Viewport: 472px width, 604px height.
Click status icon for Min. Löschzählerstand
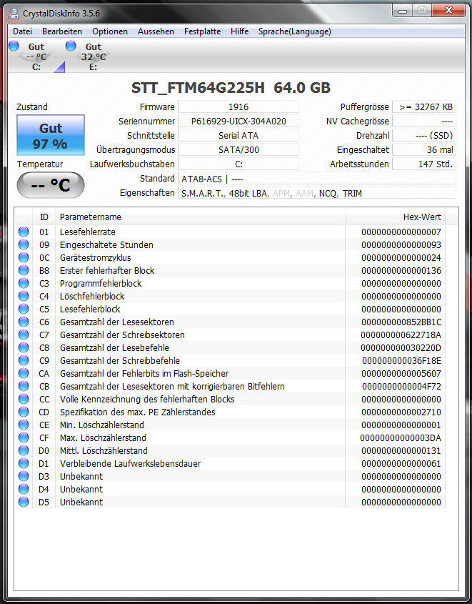[x=24, y=425]
